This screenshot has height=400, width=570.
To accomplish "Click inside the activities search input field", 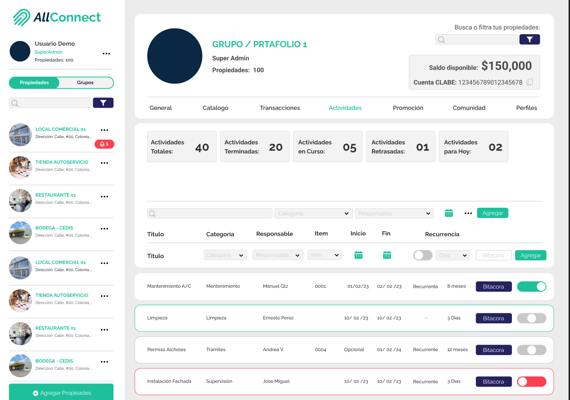I will (x=208, y=213).
